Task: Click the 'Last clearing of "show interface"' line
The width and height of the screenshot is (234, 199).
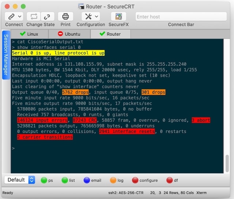Action: (75, 87)
